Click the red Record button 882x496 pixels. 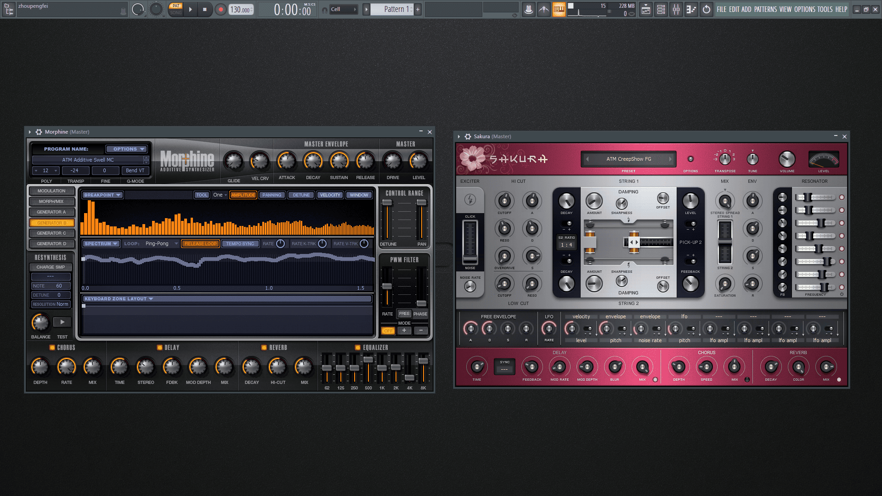[x=221, y=9]
